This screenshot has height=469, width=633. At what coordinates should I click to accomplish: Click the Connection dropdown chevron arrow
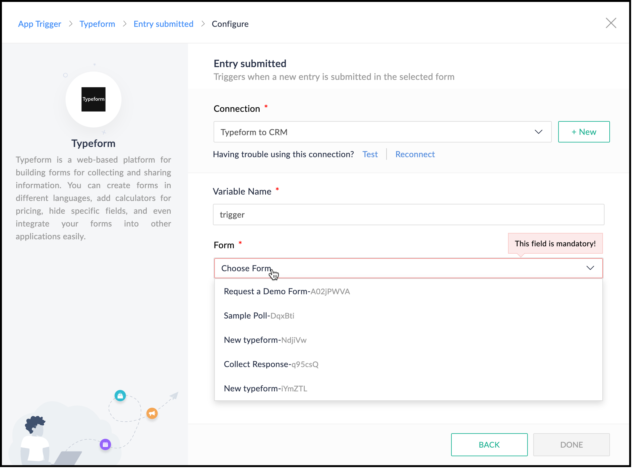(538, 132)
